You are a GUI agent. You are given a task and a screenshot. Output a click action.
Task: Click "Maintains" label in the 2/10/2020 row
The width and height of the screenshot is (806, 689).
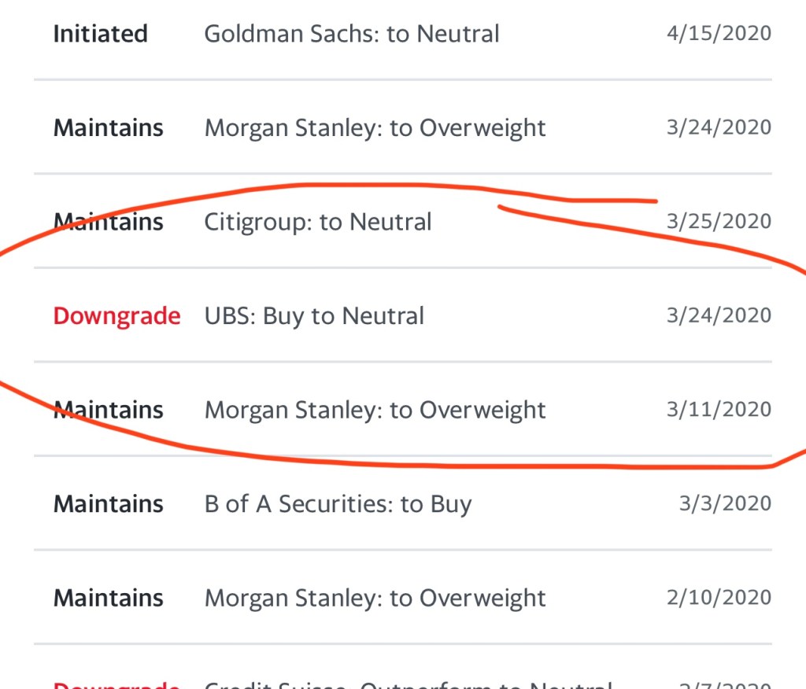[108, 598]
